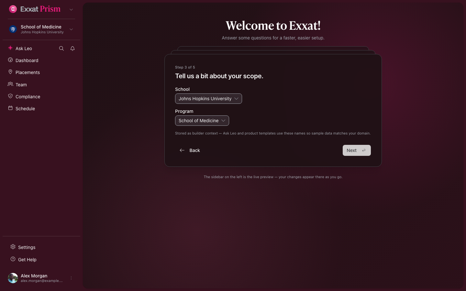Open the Alex Morgan account options dots
Screen dimensions: 466x291
point(71,278)
